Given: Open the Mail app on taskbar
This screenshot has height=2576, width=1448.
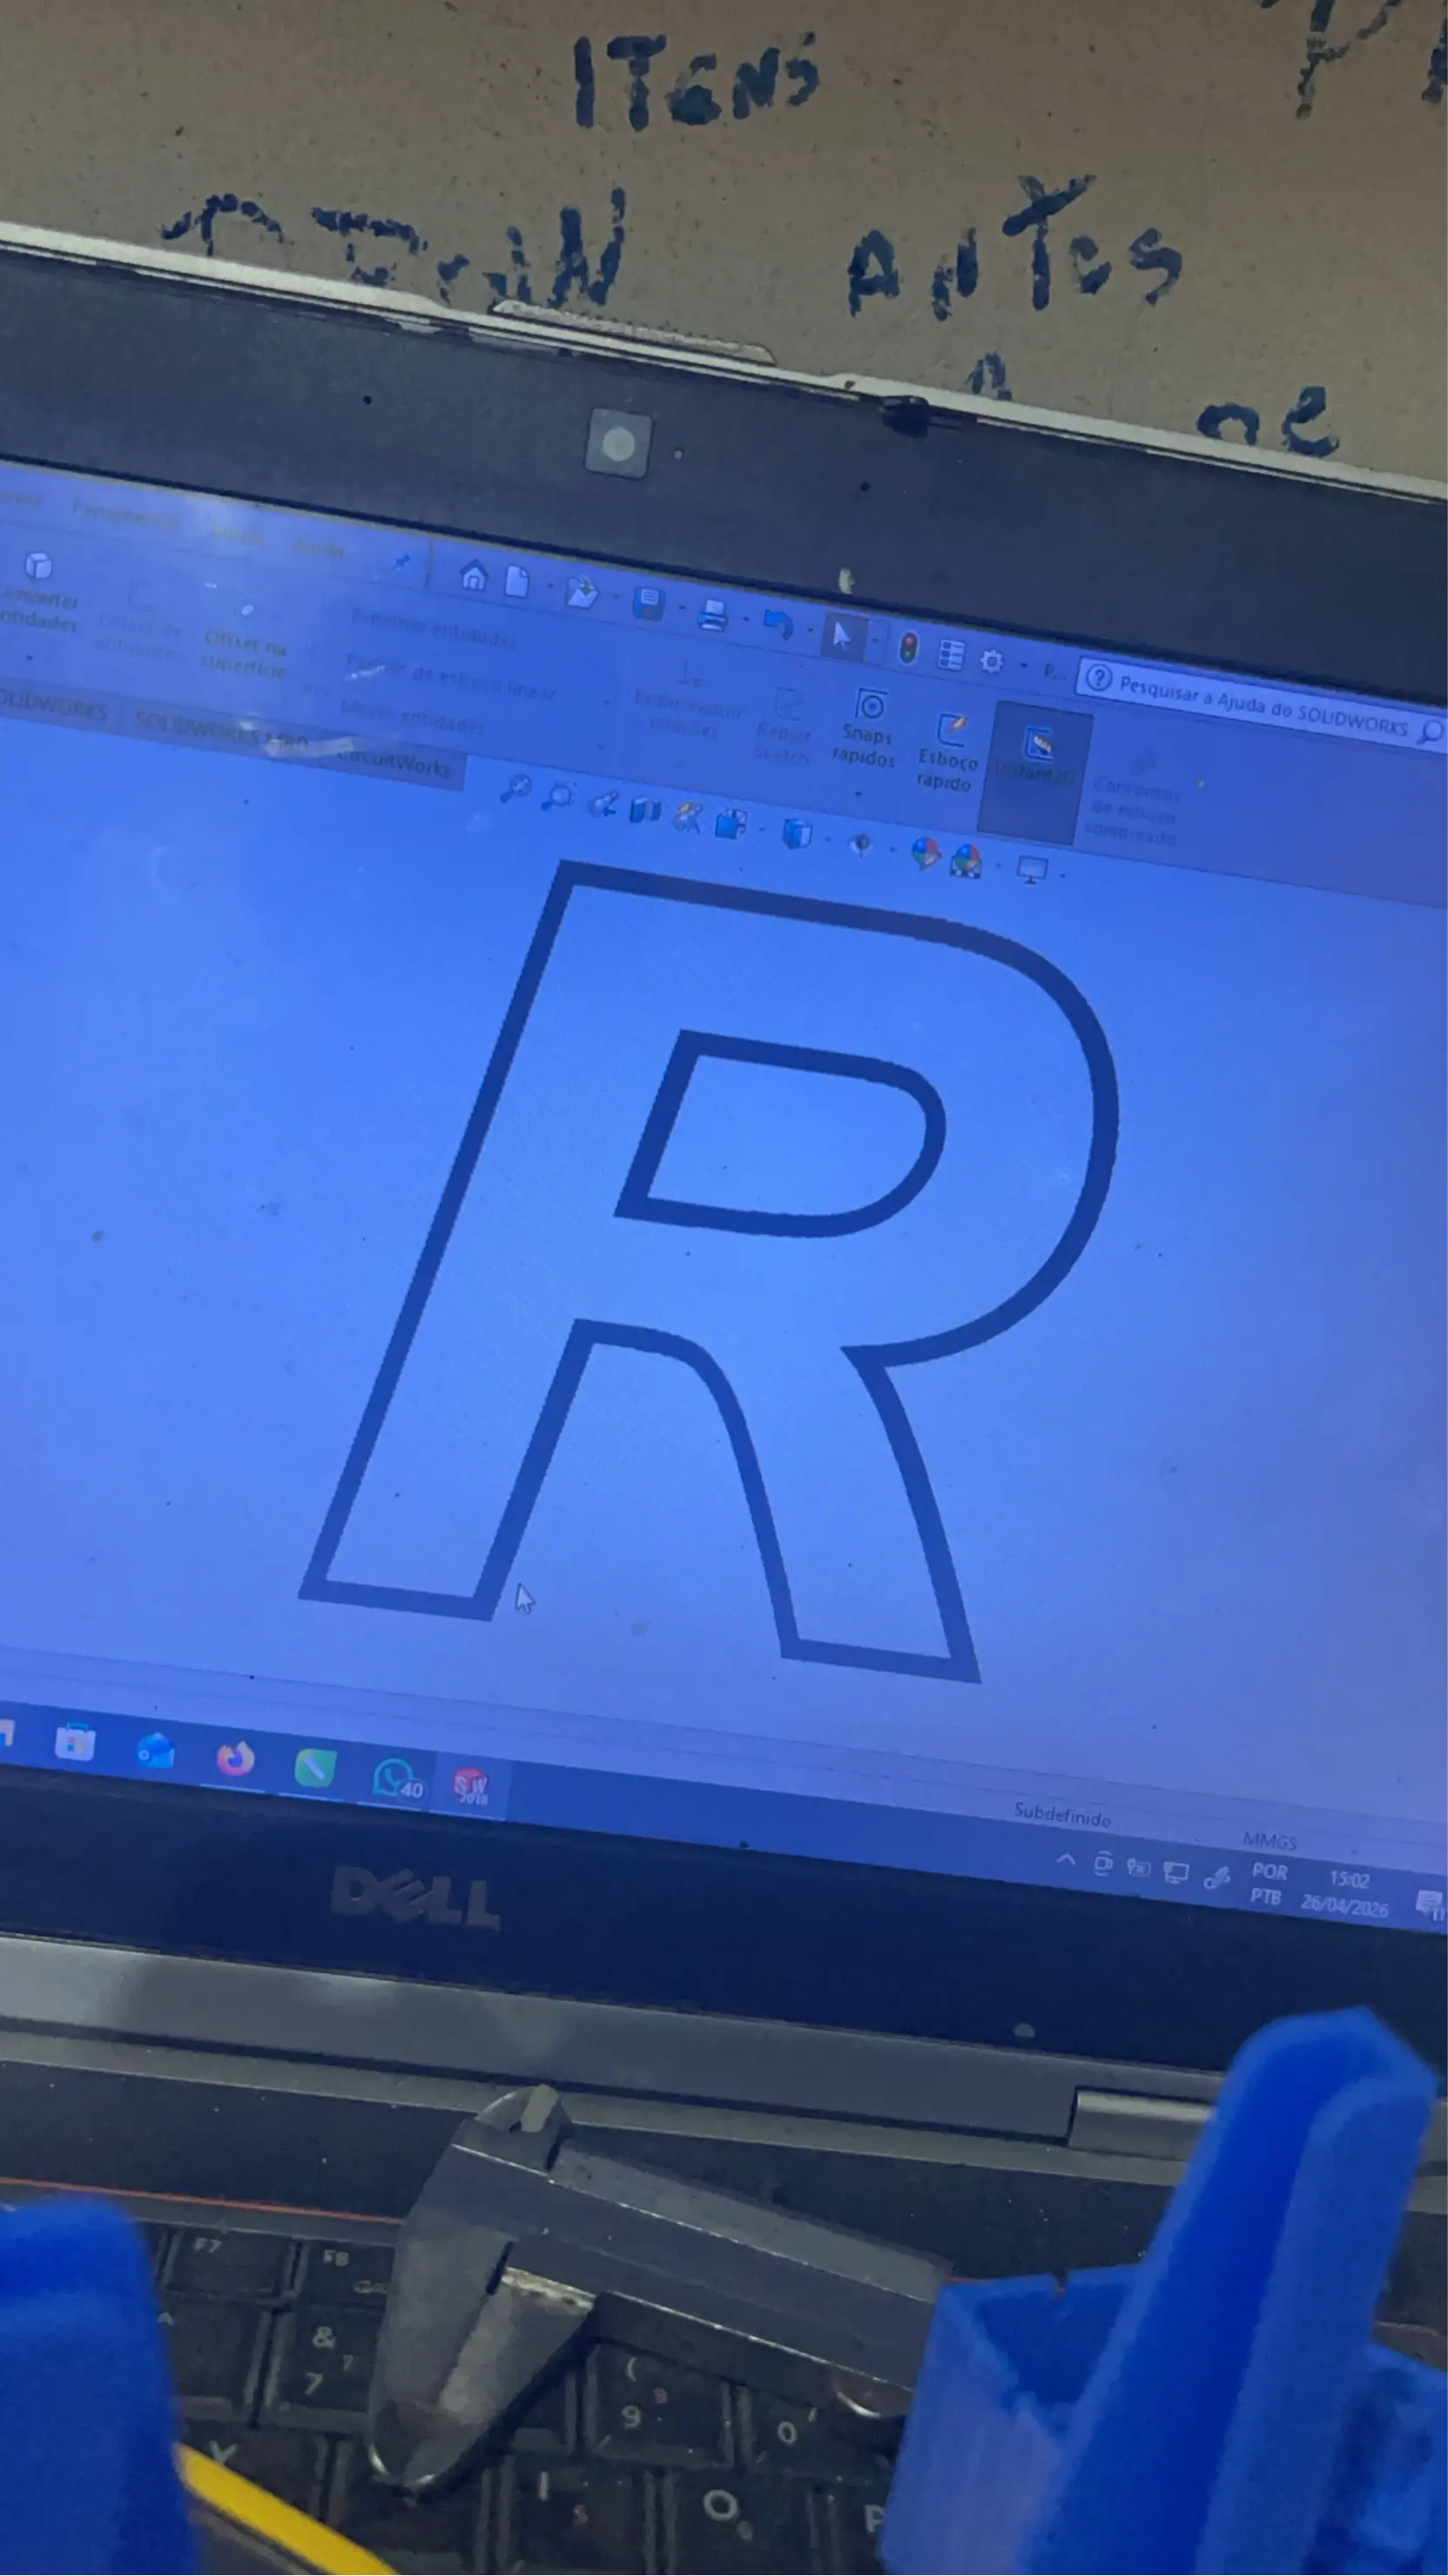Looking at the screenshot, I should [x=155, y=1750].
